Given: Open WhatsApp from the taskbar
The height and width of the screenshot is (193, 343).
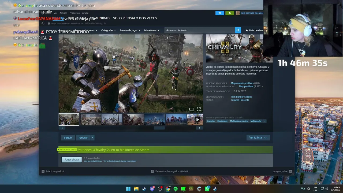Looking at the screenshot, I should (x=207, y=189).
